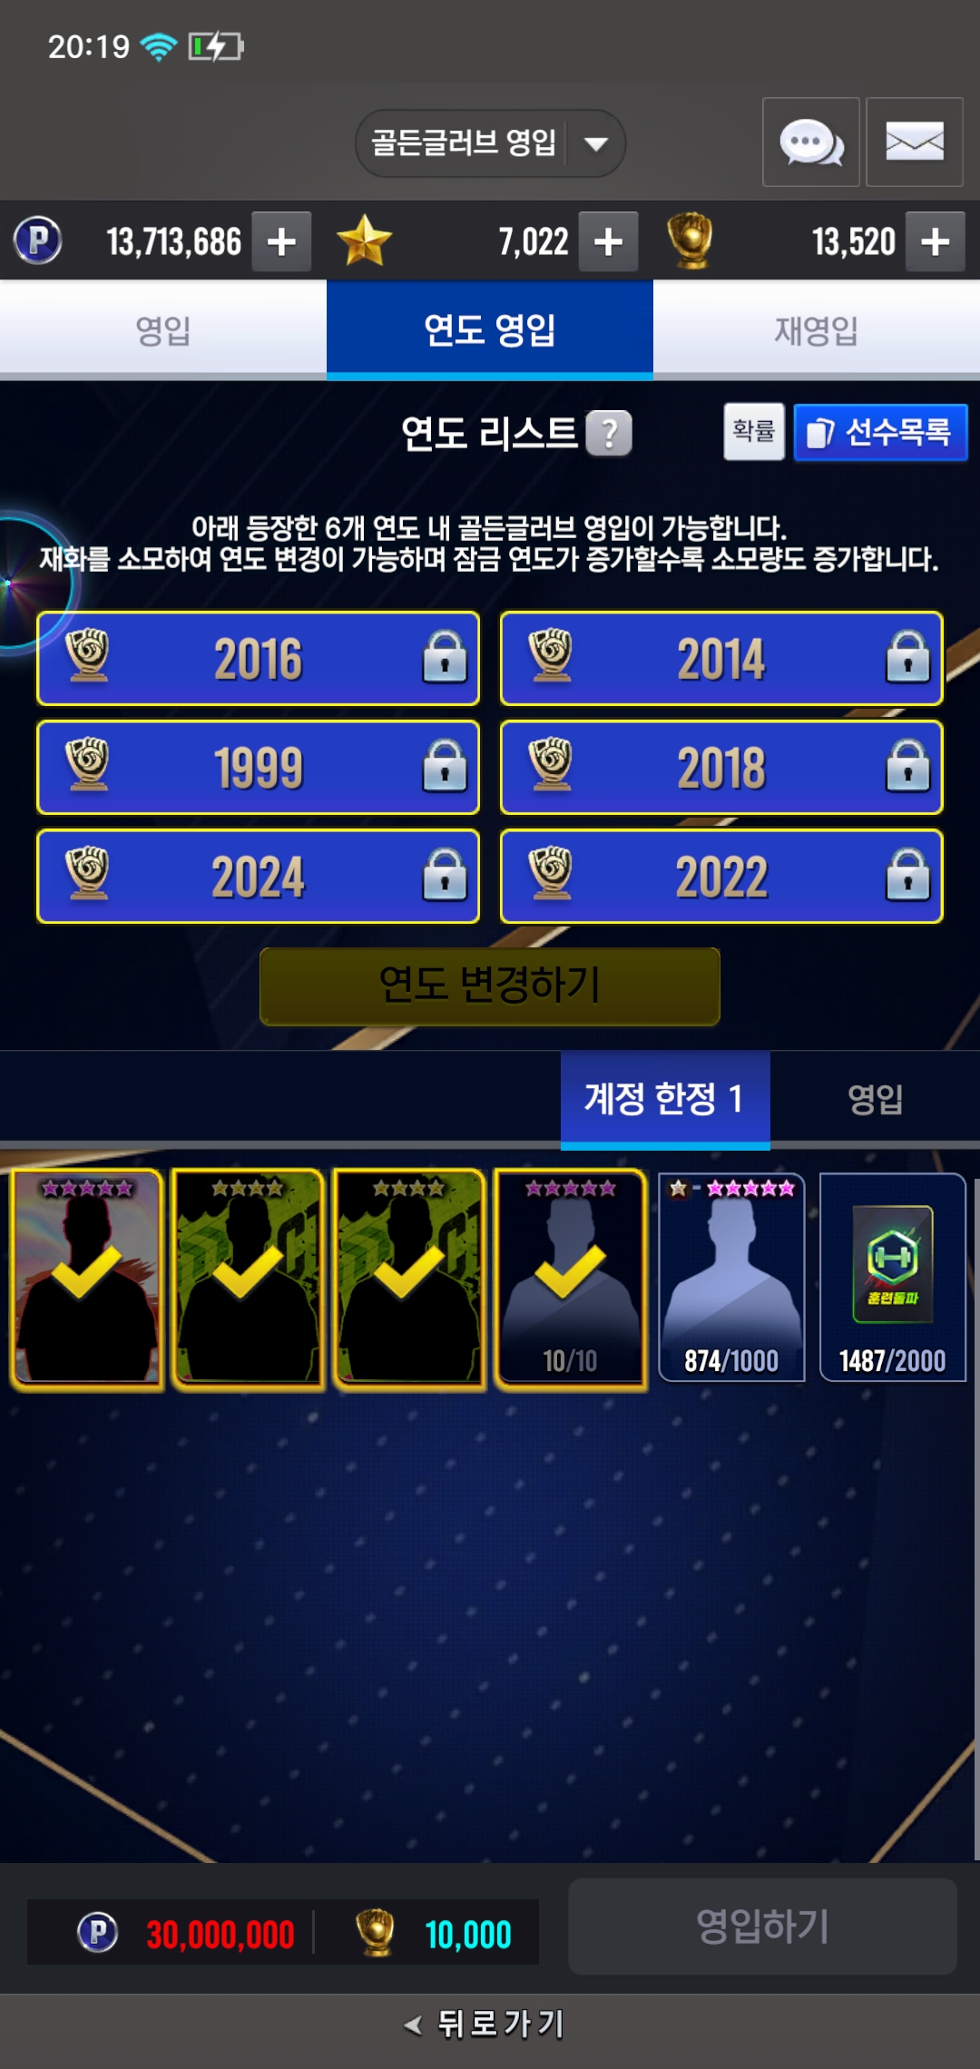Image resolution: width=980 pixels, height=2069 pixels.
Task: Open the training helper 1487/2000 card
Action: point(893,1278)
